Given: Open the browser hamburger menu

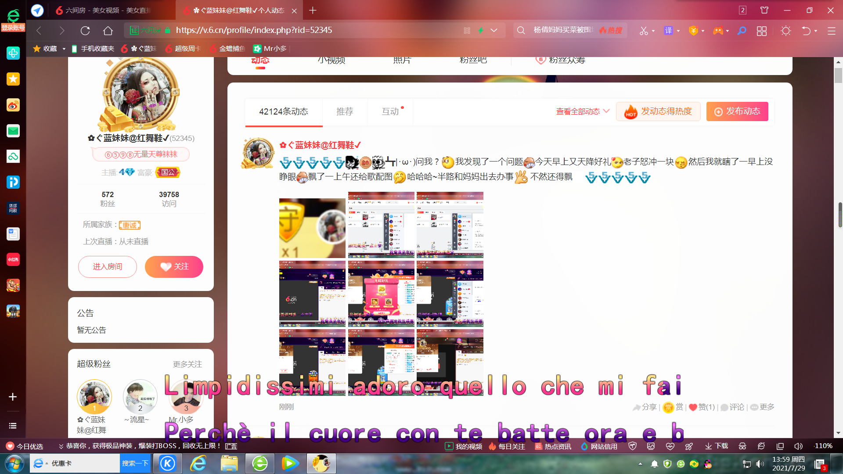Looking at the screenshot, I should [x=832, y=31].
